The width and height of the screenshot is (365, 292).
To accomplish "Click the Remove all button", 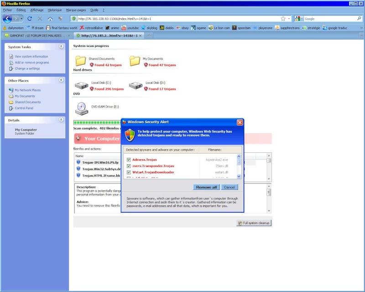I will point(206,187).
